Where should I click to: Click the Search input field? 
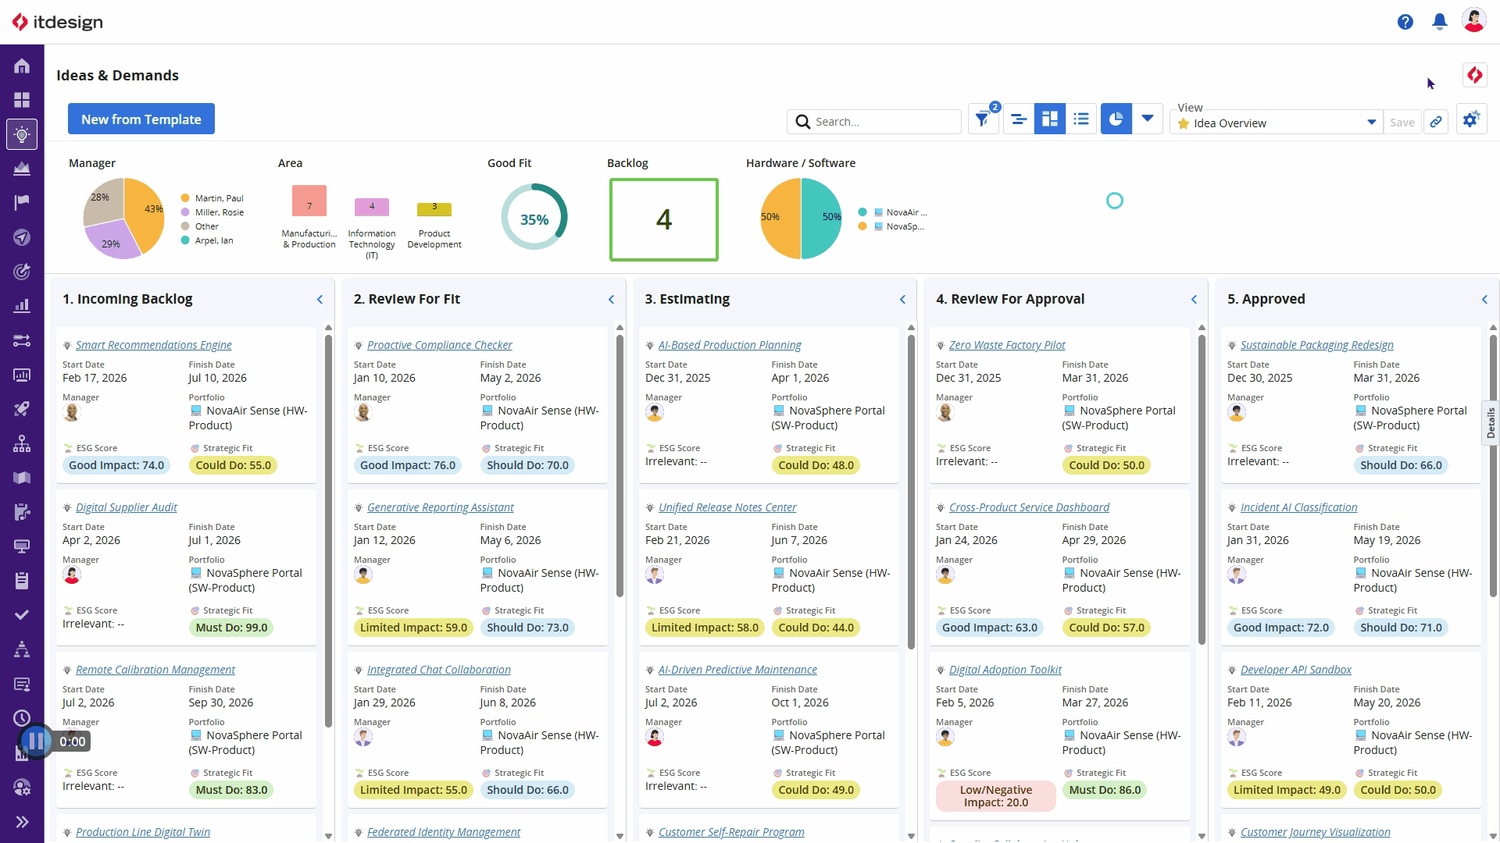click(874, 122)
